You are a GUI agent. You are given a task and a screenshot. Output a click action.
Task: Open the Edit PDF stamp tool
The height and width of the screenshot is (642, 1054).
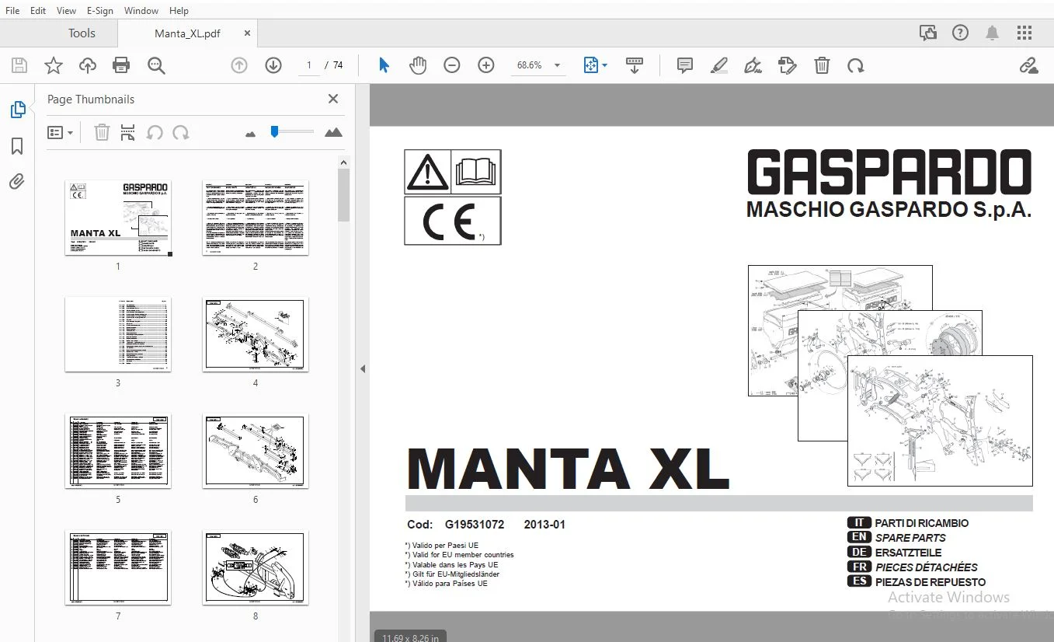point(788,66)
